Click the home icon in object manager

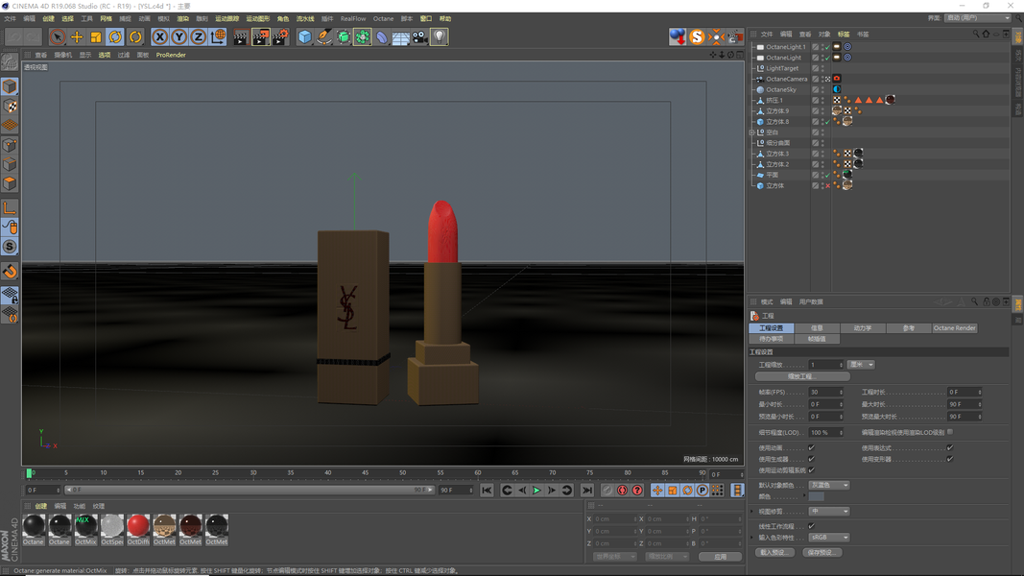pyautogui.click(x=986, y=34)
